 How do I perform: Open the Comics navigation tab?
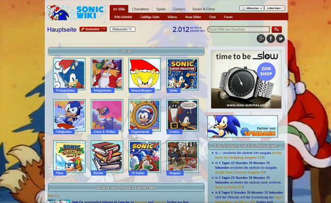[179, 9]
